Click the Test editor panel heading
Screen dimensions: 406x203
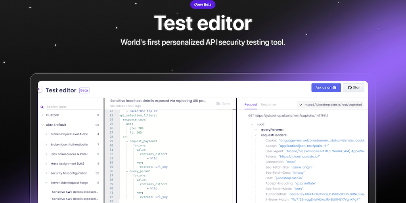61,90
